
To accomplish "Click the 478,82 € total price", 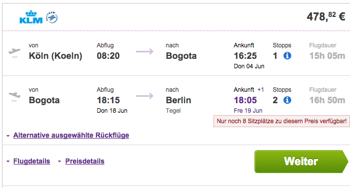I will coord(326,17).
